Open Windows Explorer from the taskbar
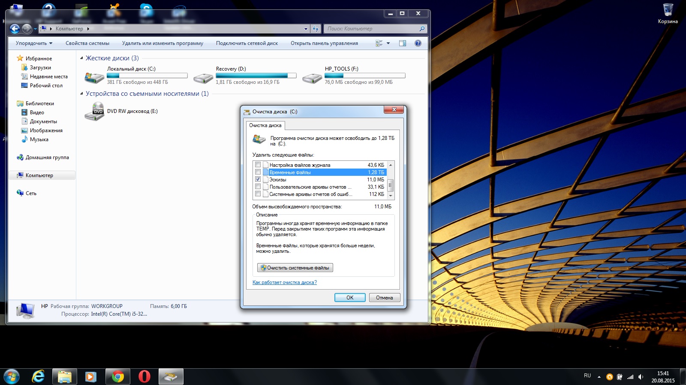Viewport: 686px width, 385px height. click(65, 376)
